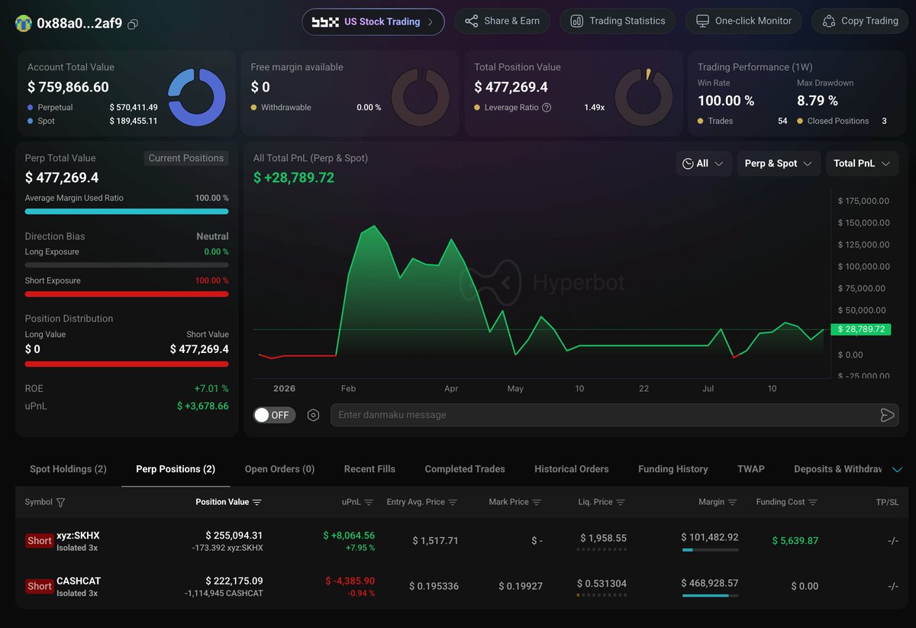Sort by the Funding Cost column icon
The height and width of the screenshot is (628, 916).
point(813,502)
